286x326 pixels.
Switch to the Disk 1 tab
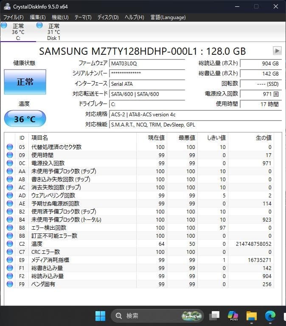(53, 32)
